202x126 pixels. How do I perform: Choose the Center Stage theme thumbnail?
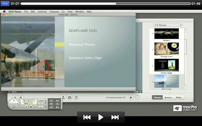point(167,65)
